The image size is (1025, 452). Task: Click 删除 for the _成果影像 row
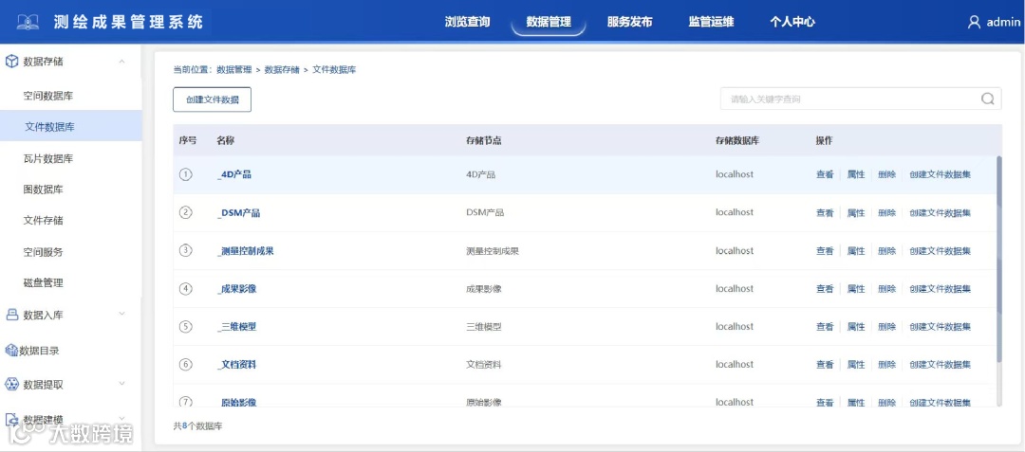coord(887,289)
